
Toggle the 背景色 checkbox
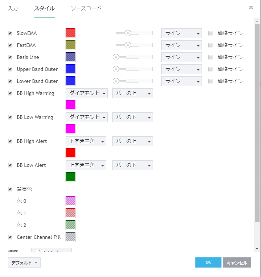point(10,189)
